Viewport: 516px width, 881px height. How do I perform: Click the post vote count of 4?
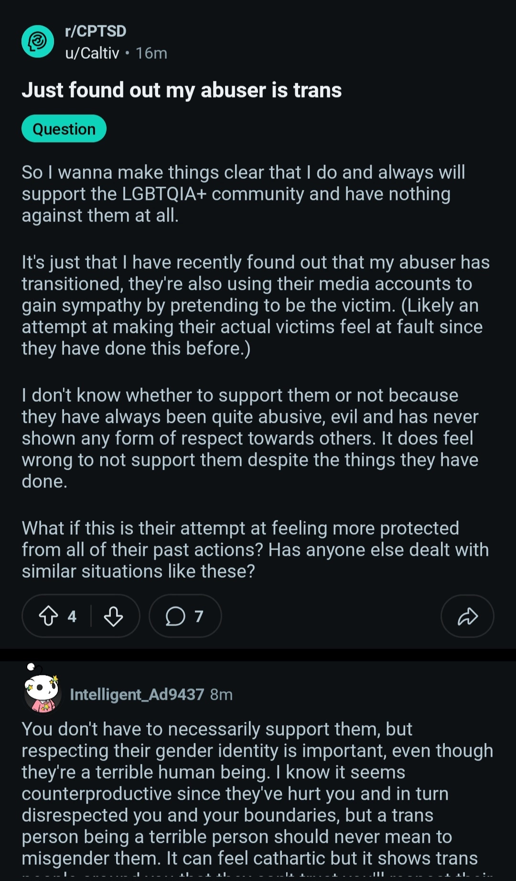pyautogui.click(x=72, y=616)
